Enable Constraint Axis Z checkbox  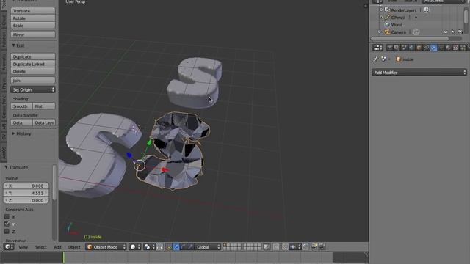tap(7, 232)
